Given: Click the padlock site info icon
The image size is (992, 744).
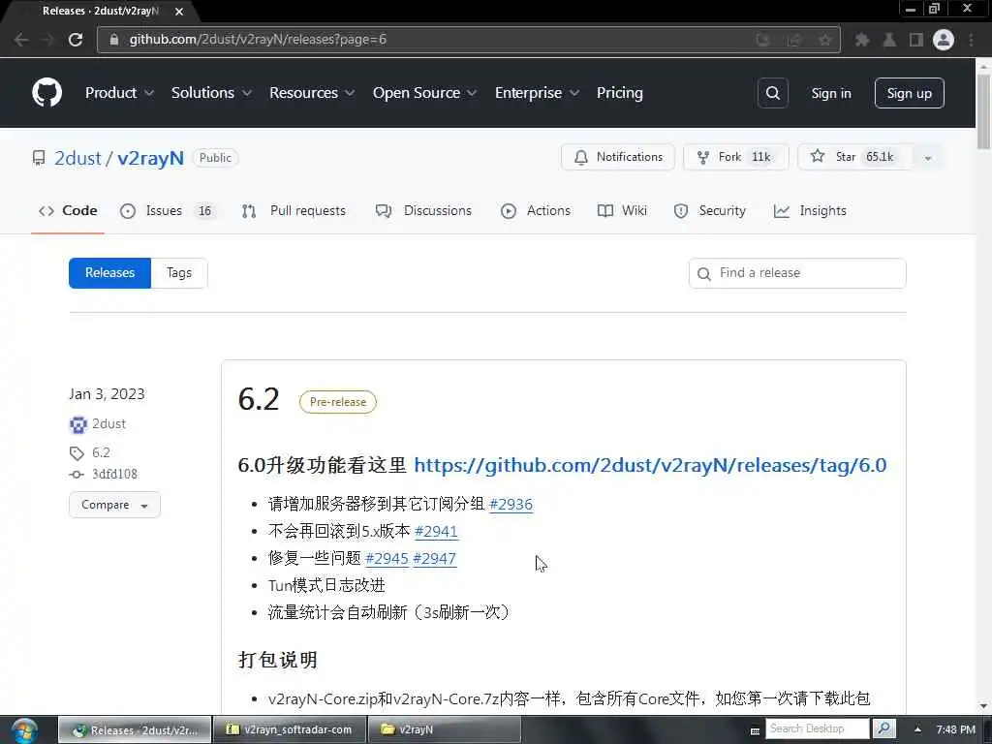Looking at the screenshot, I should (x=114, y=39).
